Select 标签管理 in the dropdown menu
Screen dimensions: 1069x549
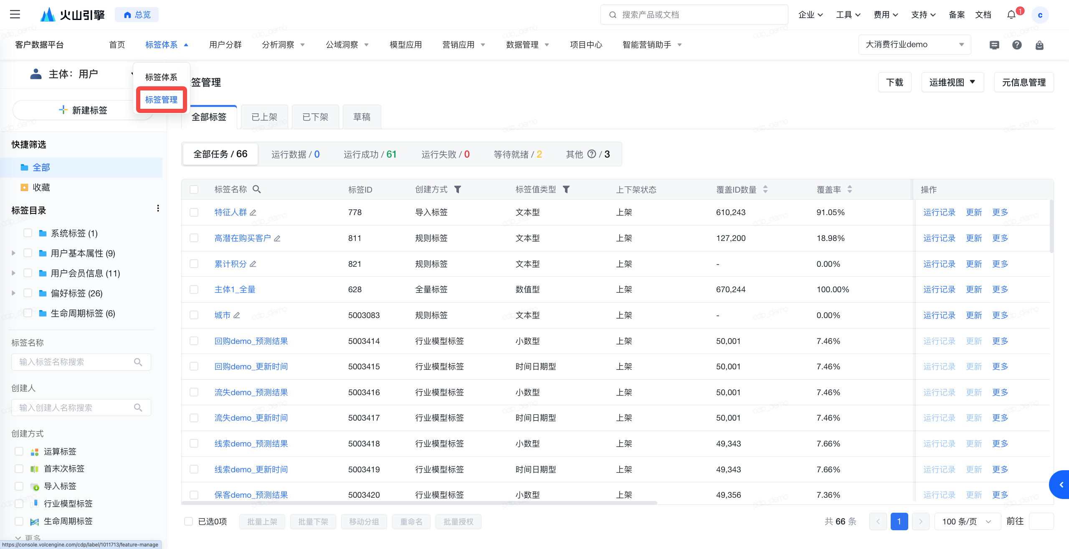[162, 100]
